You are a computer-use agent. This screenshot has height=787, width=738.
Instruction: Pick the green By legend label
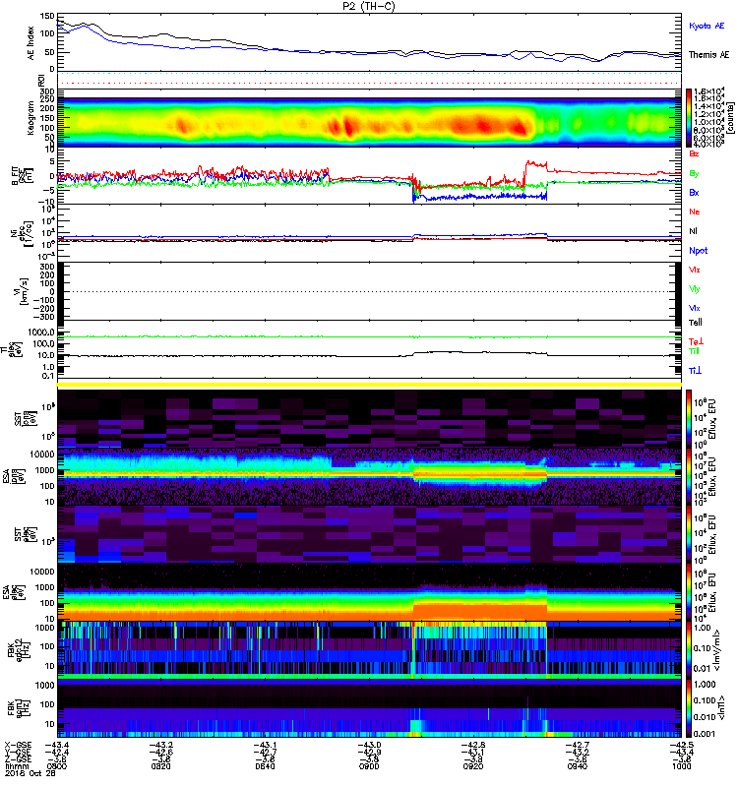point(694,174)
